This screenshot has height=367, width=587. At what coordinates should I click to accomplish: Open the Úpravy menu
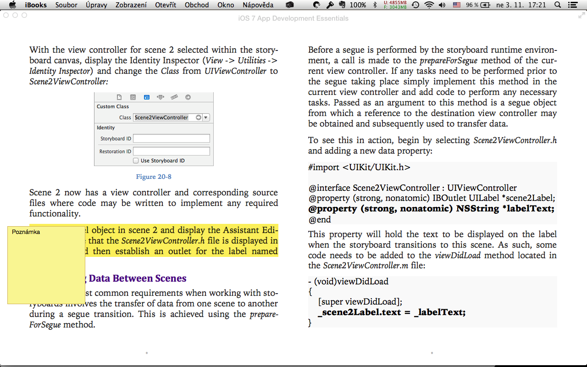[96, 5]
